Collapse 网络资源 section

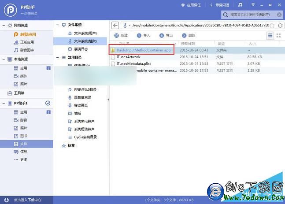coord(4,25)
